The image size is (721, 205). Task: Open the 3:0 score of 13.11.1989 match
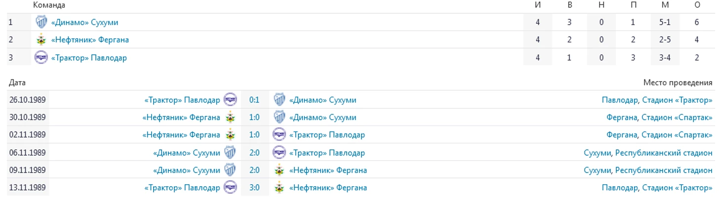tap(254, 188)
